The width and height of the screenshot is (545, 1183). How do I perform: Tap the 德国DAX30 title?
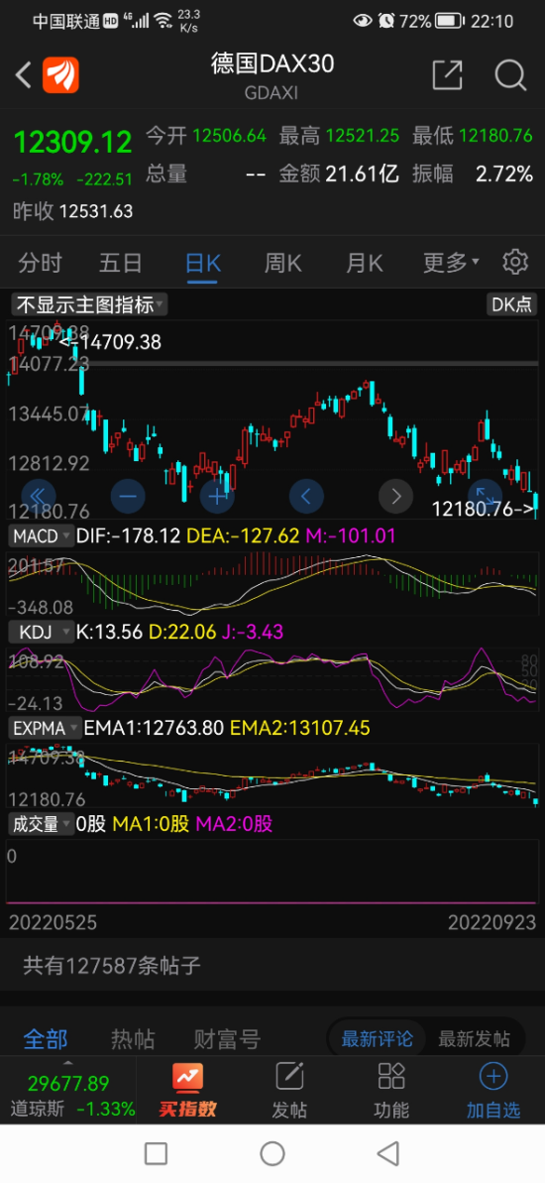click(272, 64)
